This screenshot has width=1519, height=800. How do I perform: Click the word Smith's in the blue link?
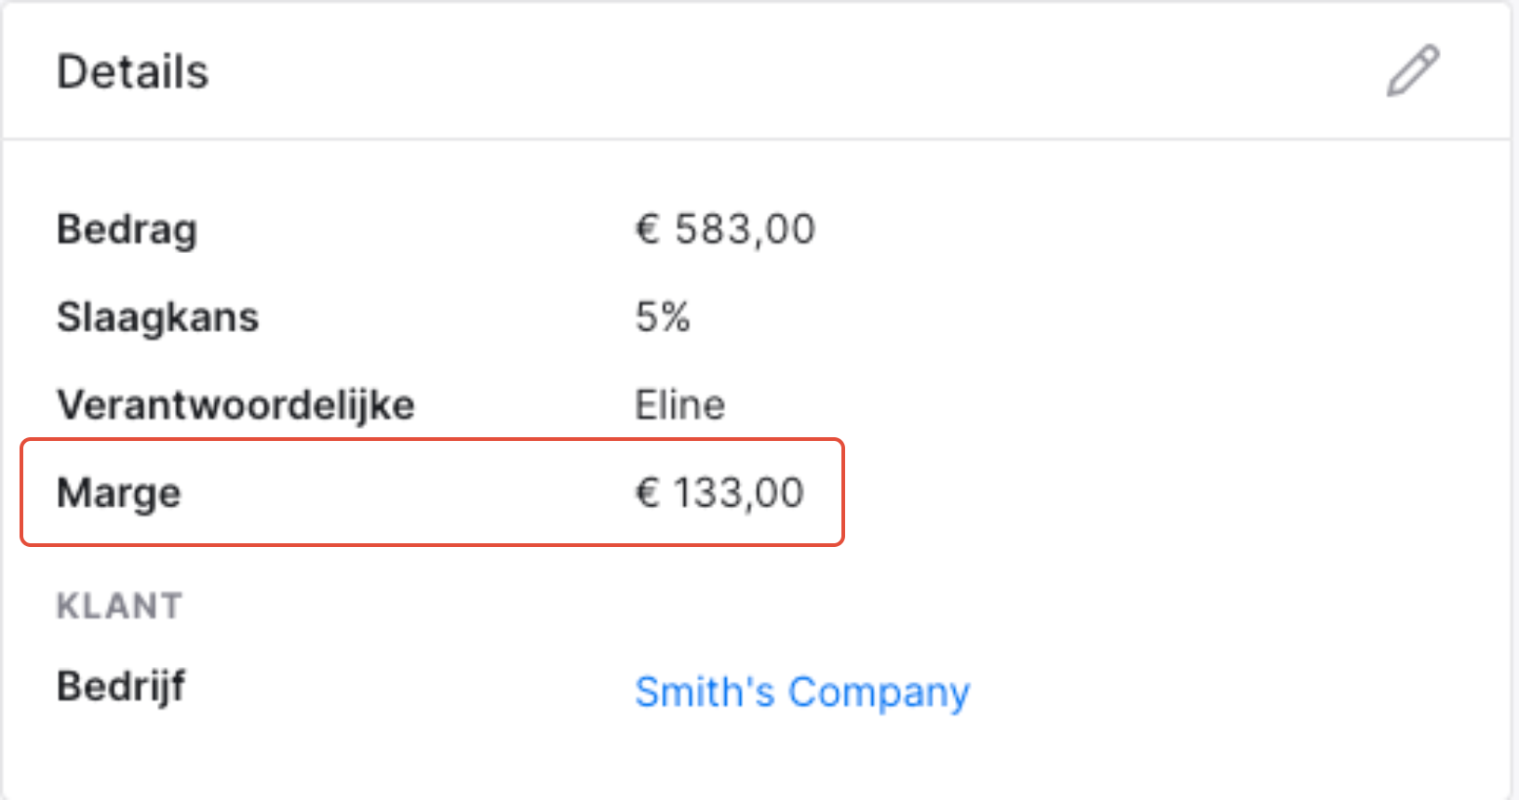pyautogui.click(x=705, y=692)
